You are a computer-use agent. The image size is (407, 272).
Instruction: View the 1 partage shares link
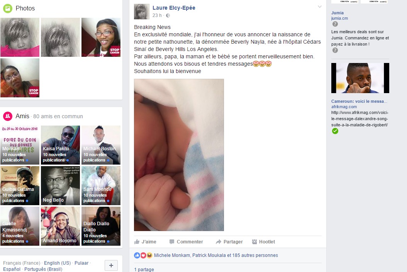(144, 269)
